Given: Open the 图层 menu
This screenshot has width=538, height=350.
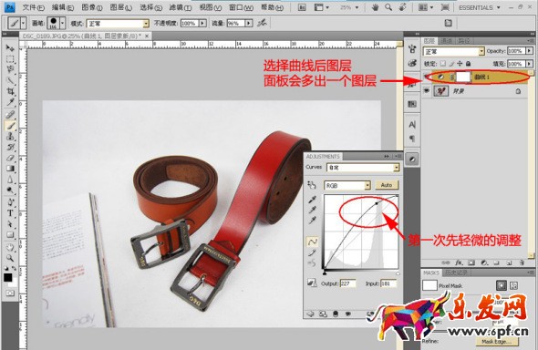Looking at the screenshot, I should (x=120, y=7).
